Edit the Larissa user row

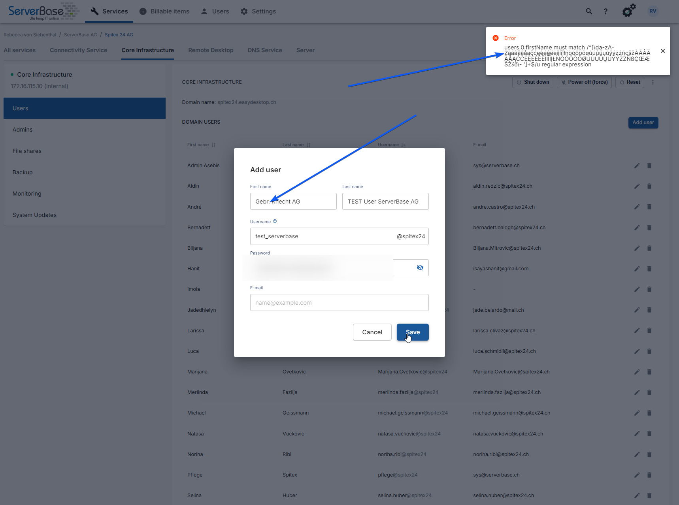coord(637,330)
